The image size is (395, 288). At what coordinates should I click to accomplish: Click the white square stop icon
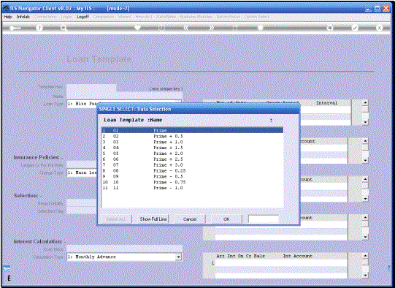(261, 28)
